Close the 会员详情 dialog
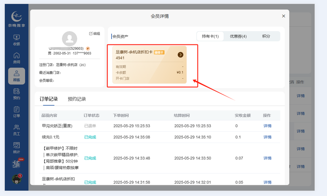327x196 pixels. click(x=283, y=16)
